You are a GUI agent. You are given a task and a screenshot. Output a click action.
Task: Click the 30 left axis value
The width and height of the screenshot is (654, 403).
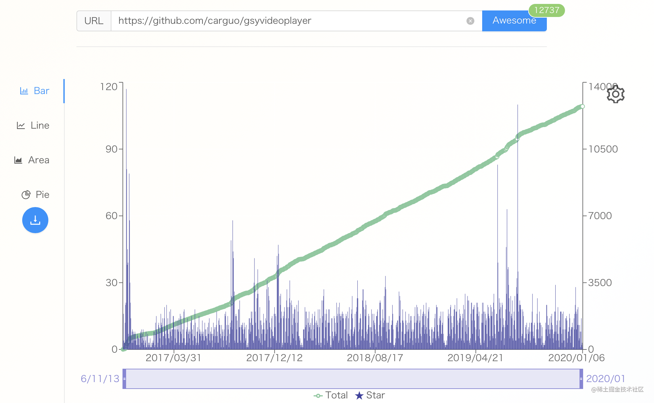111,283
